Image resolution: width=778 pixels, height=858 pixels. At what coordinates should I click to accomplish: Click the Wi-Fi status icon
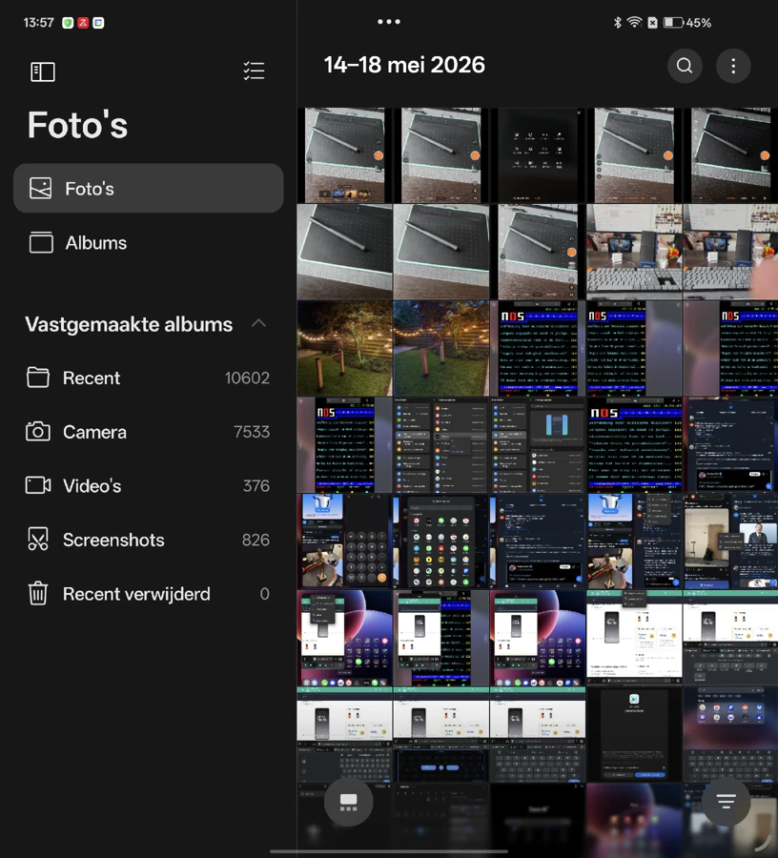[634, 23]
